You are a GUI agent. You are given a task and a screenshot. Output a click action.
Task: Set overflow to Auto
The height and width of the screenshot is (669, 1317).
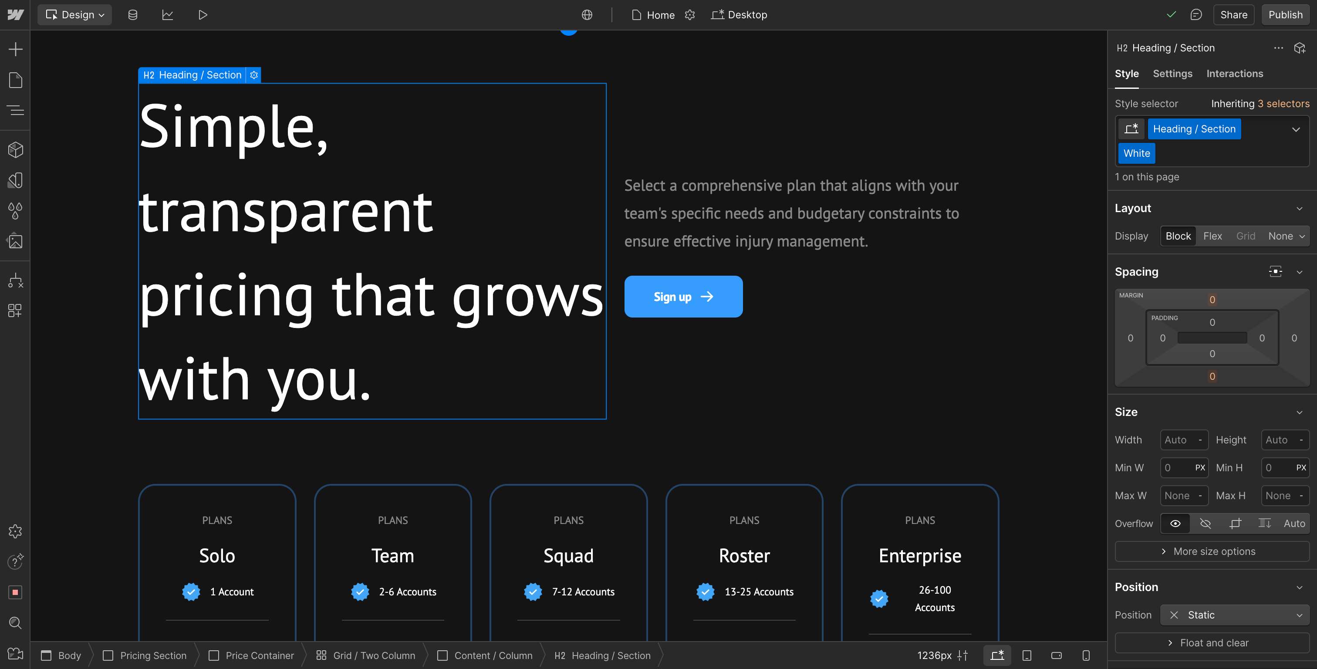point(1294,523)
